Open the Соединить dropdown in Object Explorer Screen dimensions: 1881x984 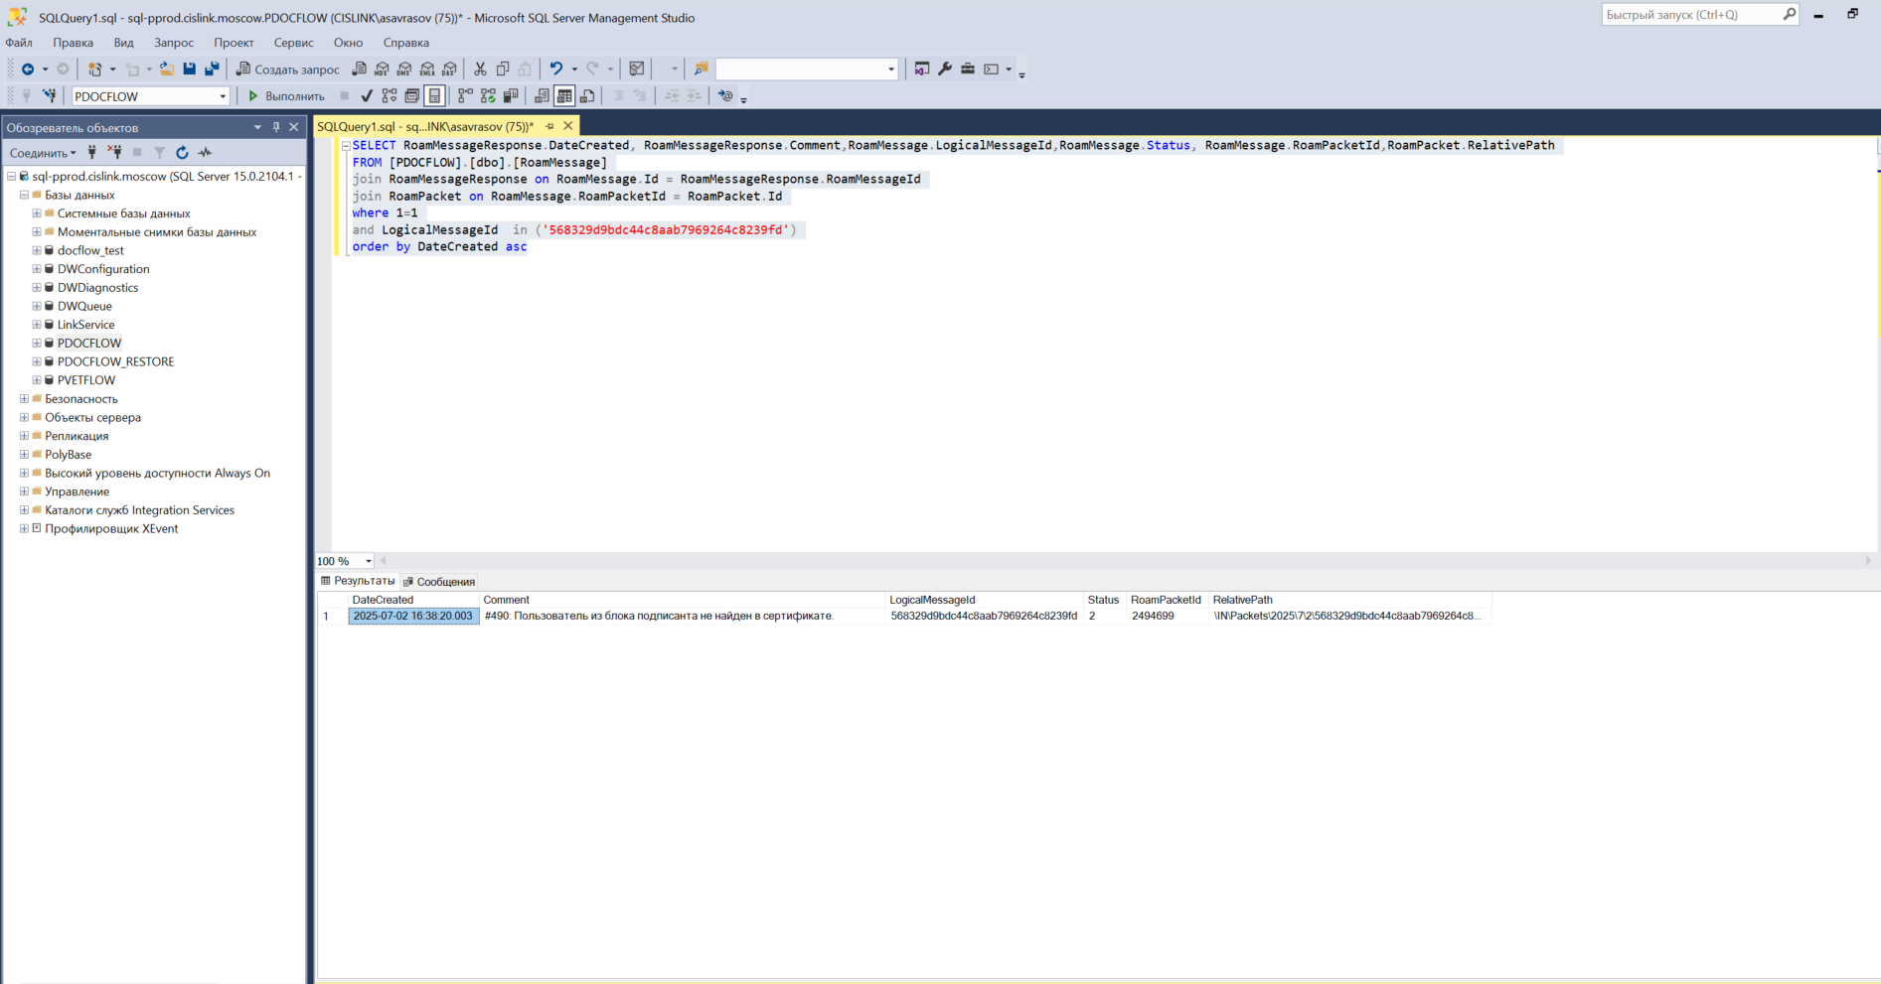click(43, 153)
